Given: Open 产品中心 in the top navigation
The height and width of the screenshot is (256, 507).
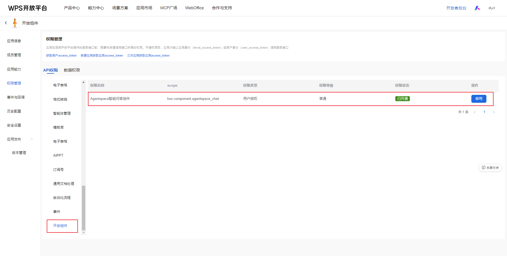Looking at the screenshot, I should [x=72, y=8].
